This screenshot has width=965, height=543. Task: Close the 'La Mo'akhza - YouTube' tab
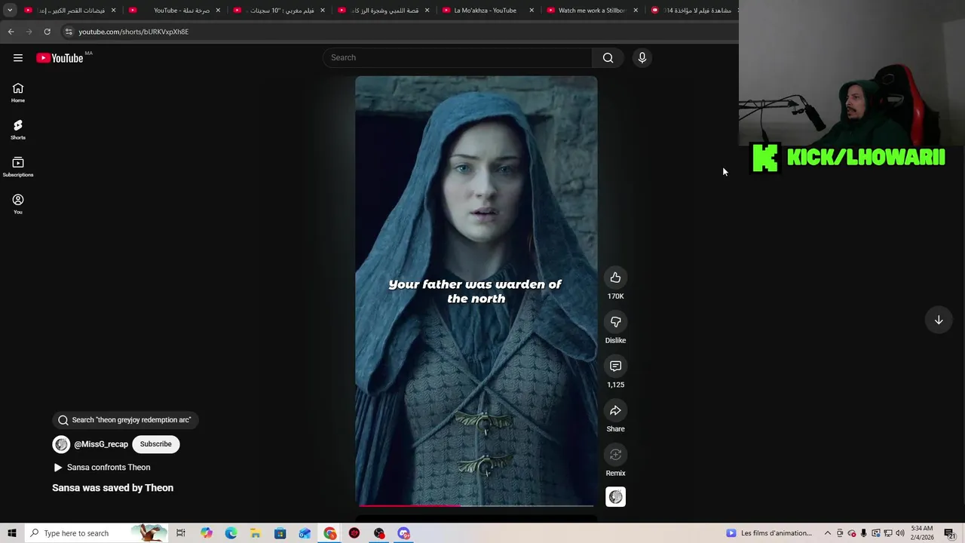pos(532,11)
